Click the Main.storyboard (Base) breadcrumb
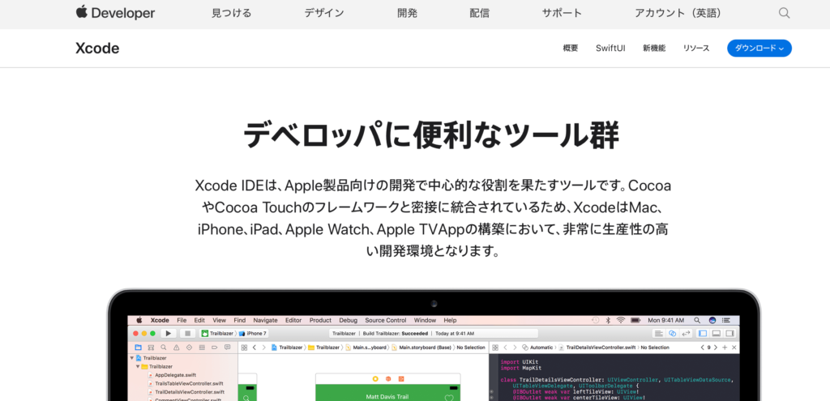 (x=425, y=348)
